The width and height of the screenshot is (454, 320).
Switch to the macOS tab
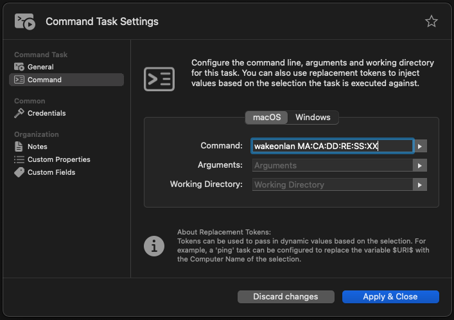266,118
